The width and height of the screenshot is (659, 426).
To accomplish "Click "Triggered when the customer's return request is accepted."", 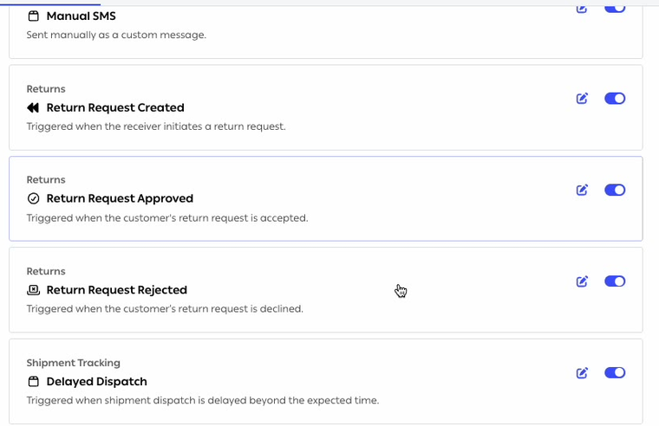I will pyautogui.click(x=167, y=218).
